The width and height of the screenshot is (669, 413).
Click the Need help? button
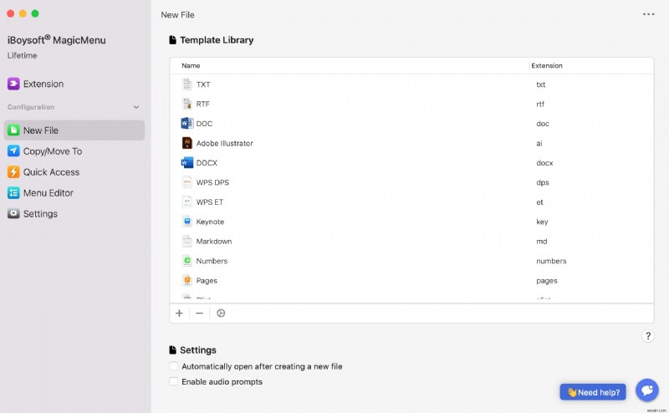[593, 392]
